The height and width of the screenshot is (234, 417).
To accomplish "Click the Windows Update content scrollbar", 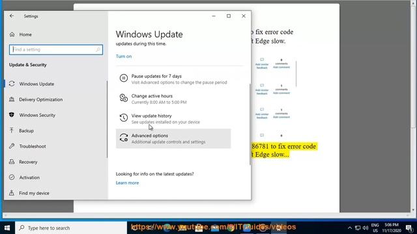I will [250, 125].
